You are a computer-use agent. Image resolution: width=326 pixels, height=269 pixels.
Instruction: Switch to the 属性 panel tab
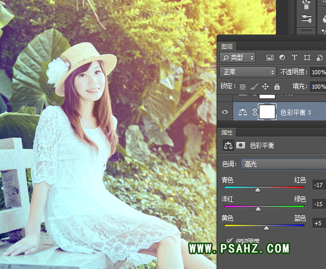[x=227, y=132]
